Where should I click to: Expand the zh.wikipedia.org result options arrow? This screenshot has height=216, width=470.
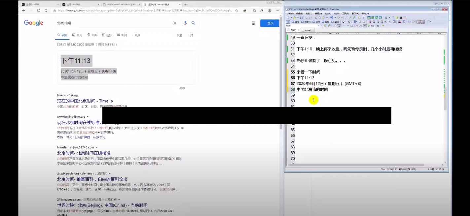tap(110, 173)
